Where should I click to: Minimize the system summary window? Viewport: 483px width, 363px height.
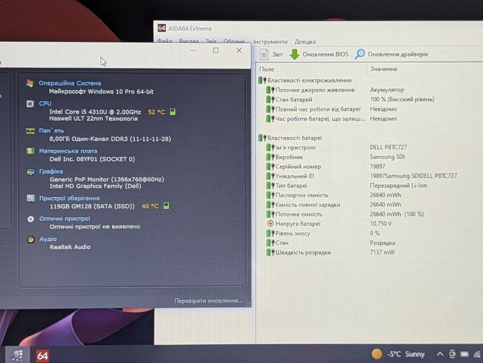[193, 50]
